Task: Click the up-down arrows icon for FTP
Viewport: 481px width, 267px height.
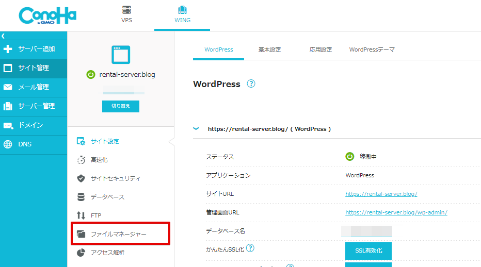Action: [x=81, y=215]
